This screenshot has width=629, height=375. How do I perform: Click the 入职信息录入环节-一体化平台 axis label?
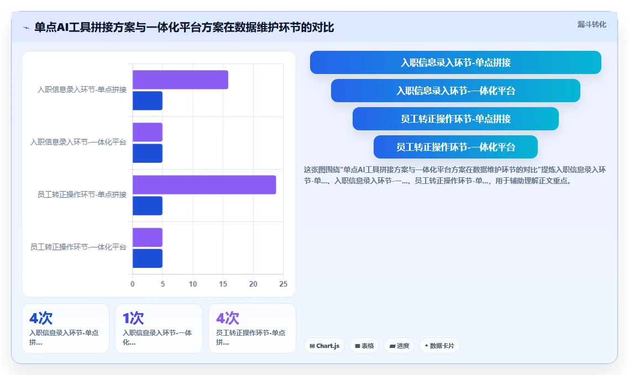(78, 142)
